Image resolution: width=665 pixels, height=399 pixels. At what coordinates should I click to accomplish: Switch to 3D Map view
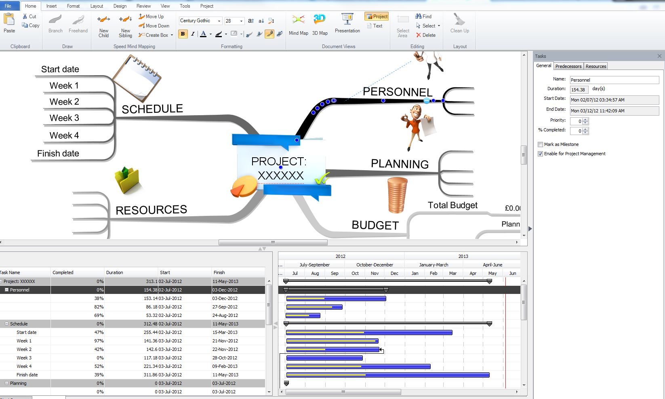click(x=320, y=24)
